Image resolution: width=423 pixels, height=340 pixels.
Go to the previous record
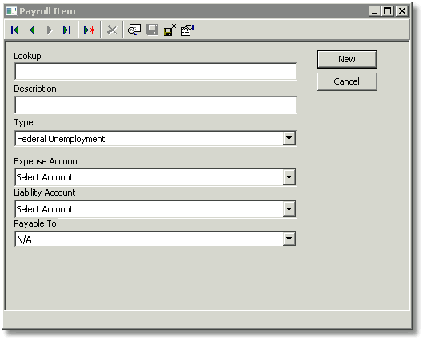pyautogui.click(x=32, y=30)
